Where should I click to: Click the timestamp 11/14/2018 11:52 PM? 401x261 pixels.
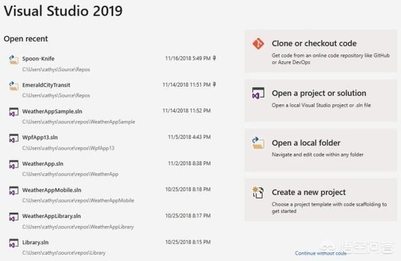pos(187,110)
